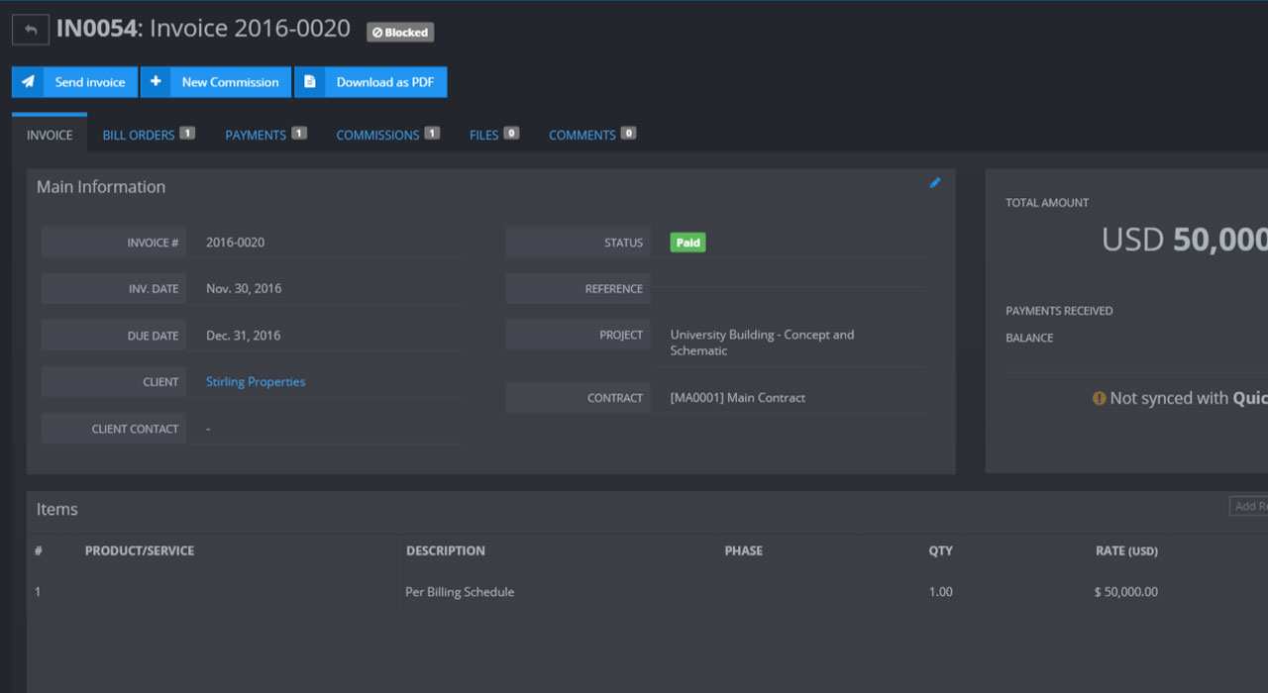Viewport: 1268px width, 693px height.
Task: Click the PAYMENTS RECEIVED label
Action: [1059, 311]
